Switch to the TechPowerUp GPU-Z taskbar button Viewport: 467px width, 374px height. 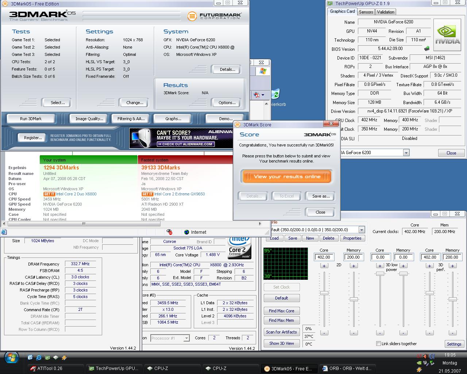point(114,369)
